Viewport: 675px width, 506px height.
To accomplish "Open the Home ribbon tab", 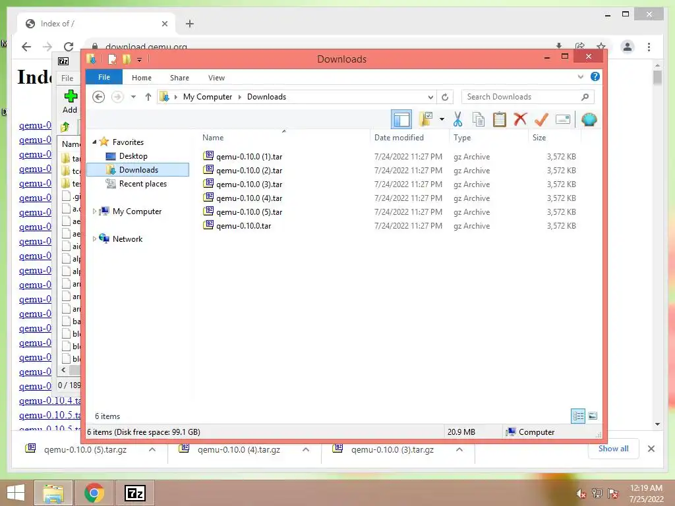I will click(x=142, y=78).
